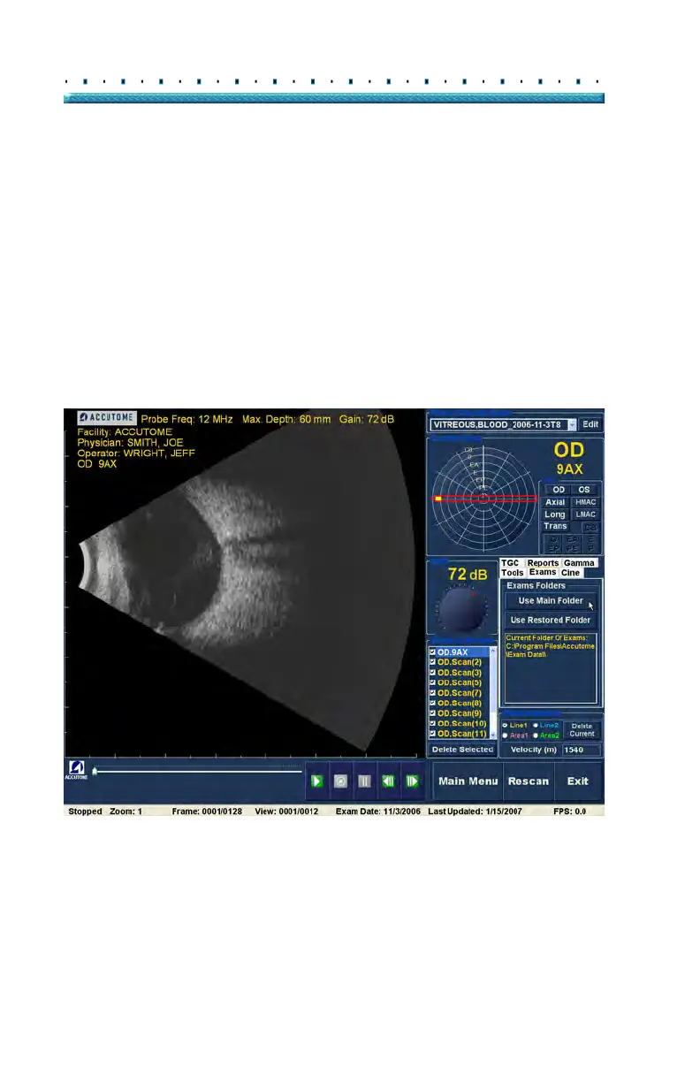Viewport: 700px width, 1082px height.
Task: Click the Accutome logo beside the frame slider
Action: click(76, 771)
